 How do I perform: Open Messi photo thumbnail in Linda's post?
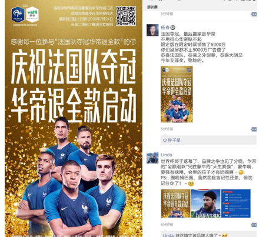click(205, 203)
